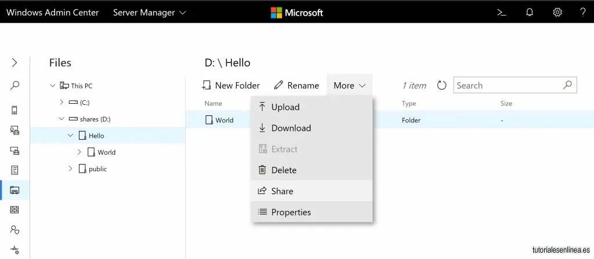Screen dimensions: 594x259
Task: Sort by the Size column header
Action: click(506, 103)
